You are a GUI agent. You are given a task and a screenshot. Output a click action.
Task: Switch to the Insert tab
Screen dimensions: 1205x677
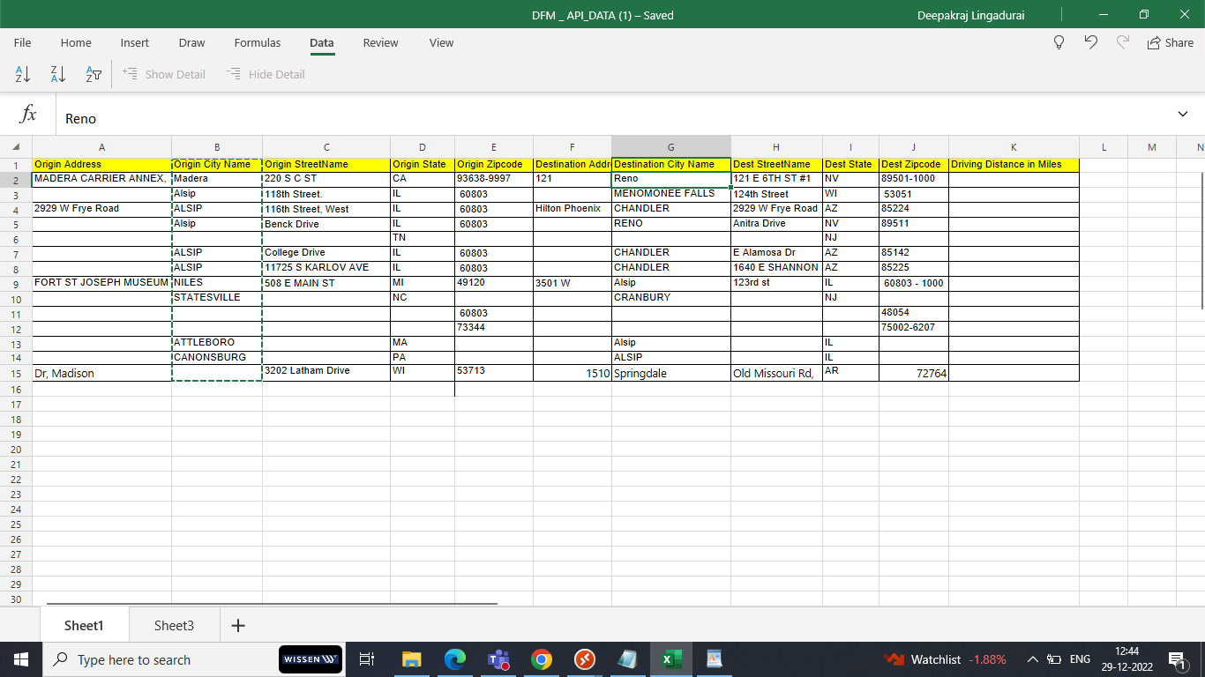[135, 42]
